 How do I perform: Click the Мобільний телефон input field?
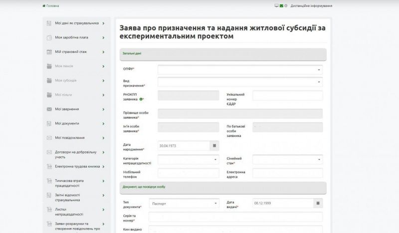click(x=188, y=174)
